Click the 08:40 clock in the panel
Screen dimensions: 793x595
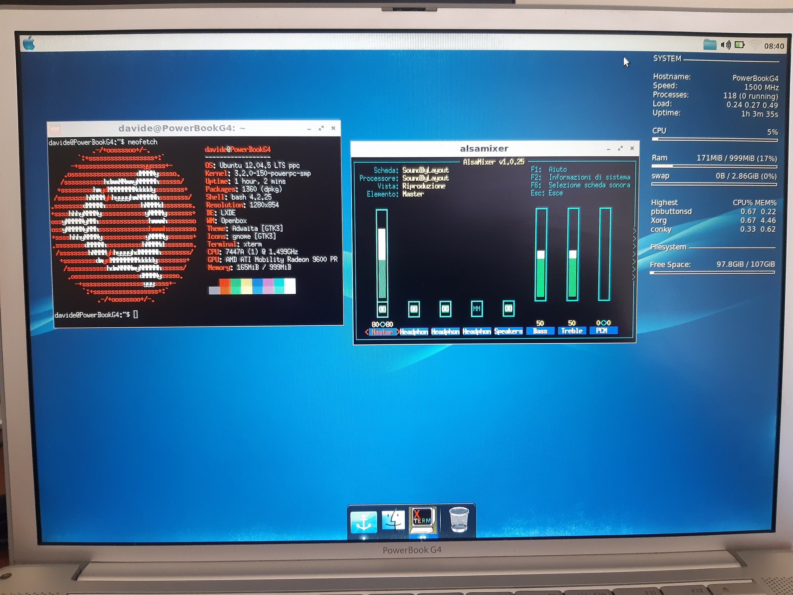[x=774, y=46]
